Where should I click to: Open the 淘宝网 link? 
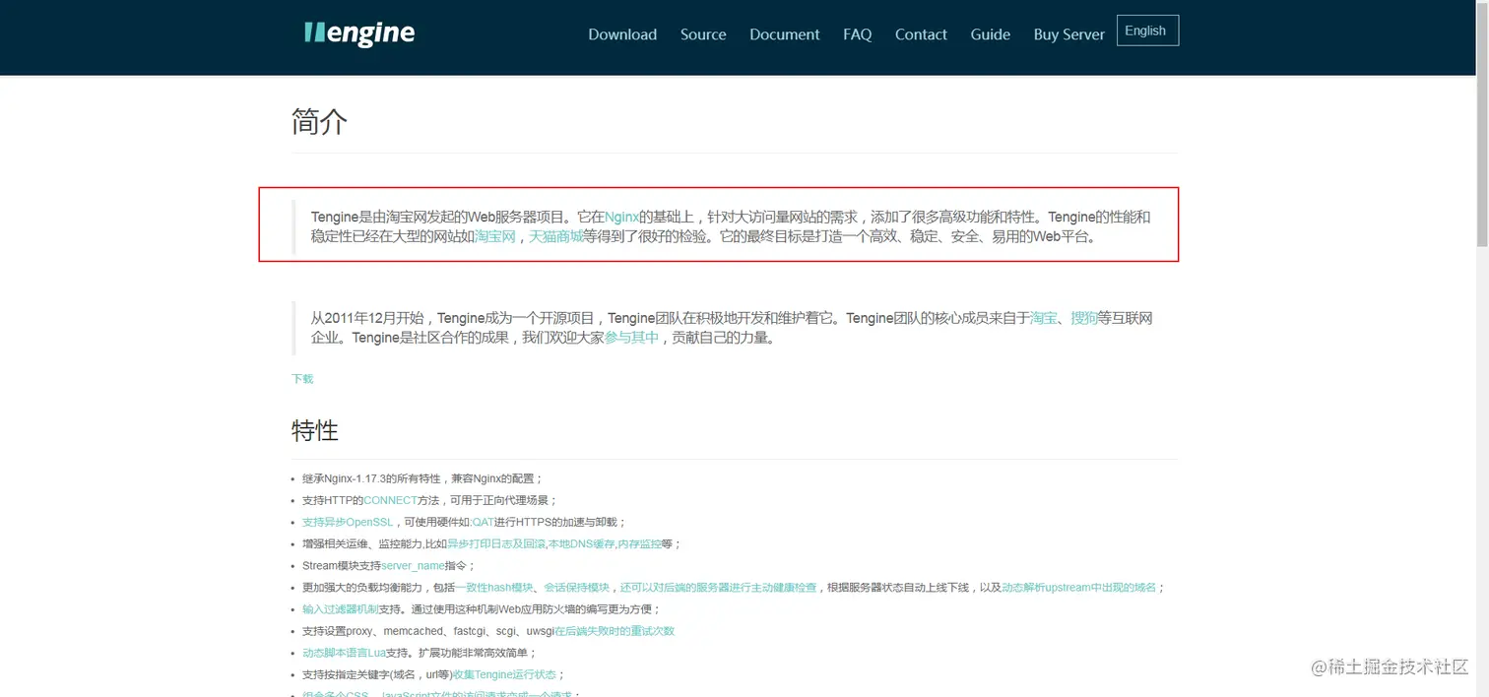pos(495,236)
